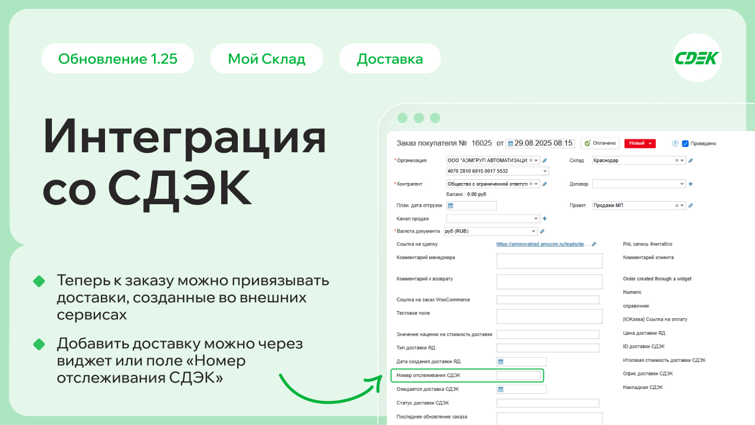755x425 pixels.
Task: Add a new Канал продаж with plus icon
Action: click(x=544, y=219)
